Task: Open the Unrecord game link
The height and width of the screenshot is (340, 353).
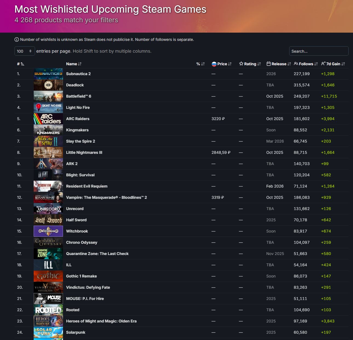Action: tap(75, 209)
